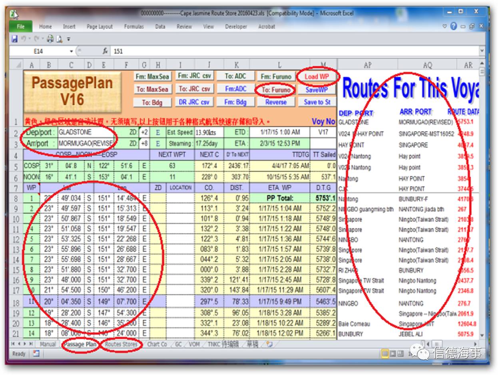498x375 pixels.
Task: Click the Reverse button
Action: [x=276, y=102]
